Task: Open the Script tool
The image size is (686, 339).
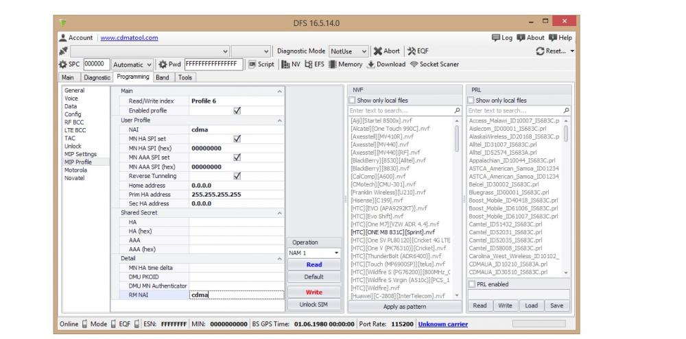Action: [x=261, y=64]
